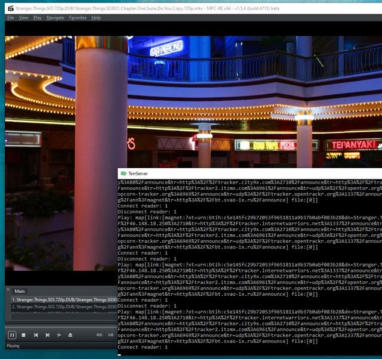Open the Favorites menu
Screen dimensions: 382x359
78,18
